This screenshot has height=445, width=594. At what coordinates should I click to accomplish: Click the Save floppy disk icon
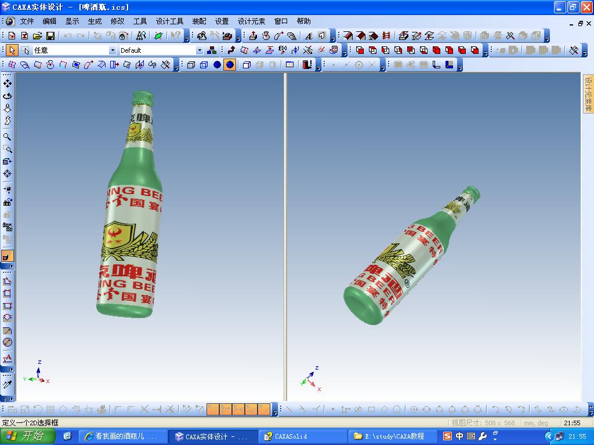(50, 35)
